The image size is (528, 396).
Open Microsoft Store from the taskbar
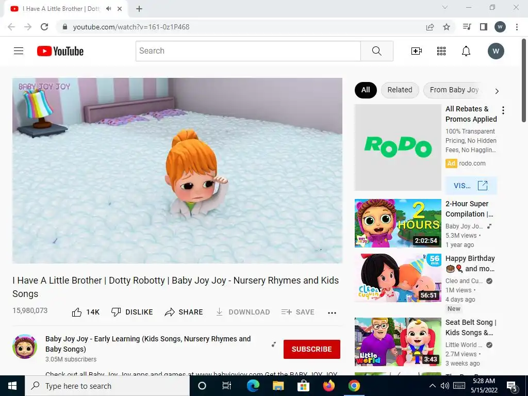coord(303,386)
